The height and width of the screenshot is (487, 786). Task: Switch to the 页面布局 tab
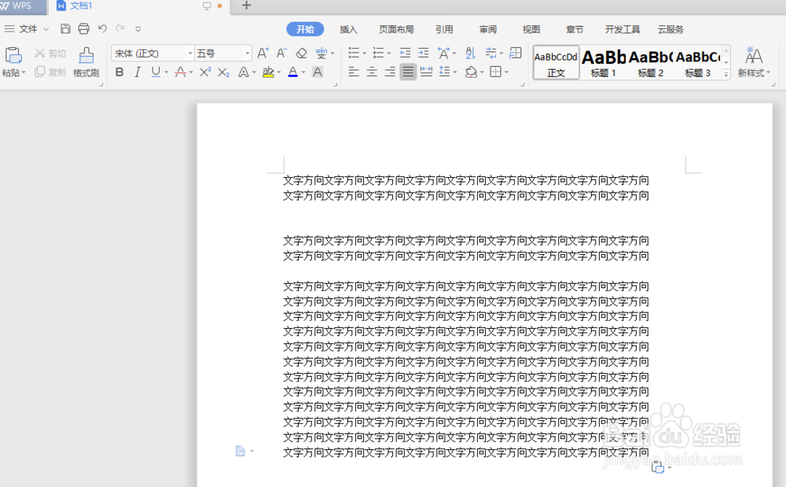pyautogui.click(x=396, y=29)
